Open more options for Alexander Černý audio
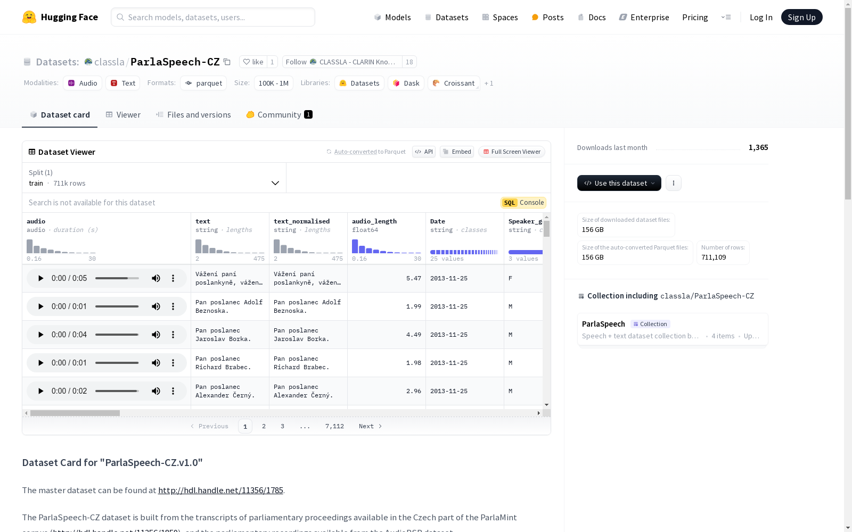The height and width of the screenshot is (532, 852). pos(173,391)
